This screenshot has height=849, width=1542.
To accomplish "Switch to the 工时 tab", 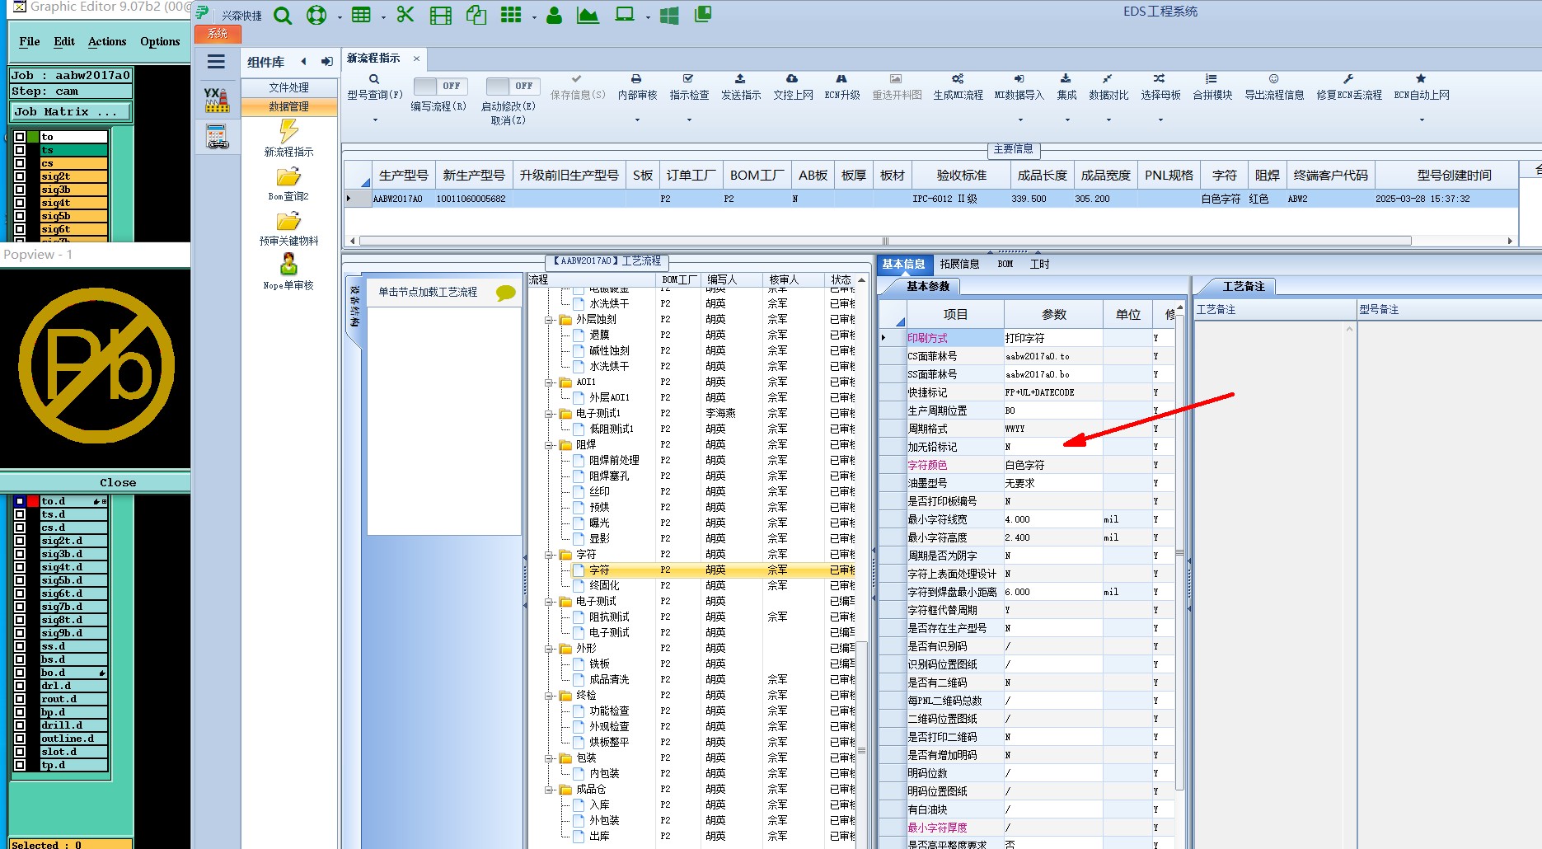I will [1040, 264].
